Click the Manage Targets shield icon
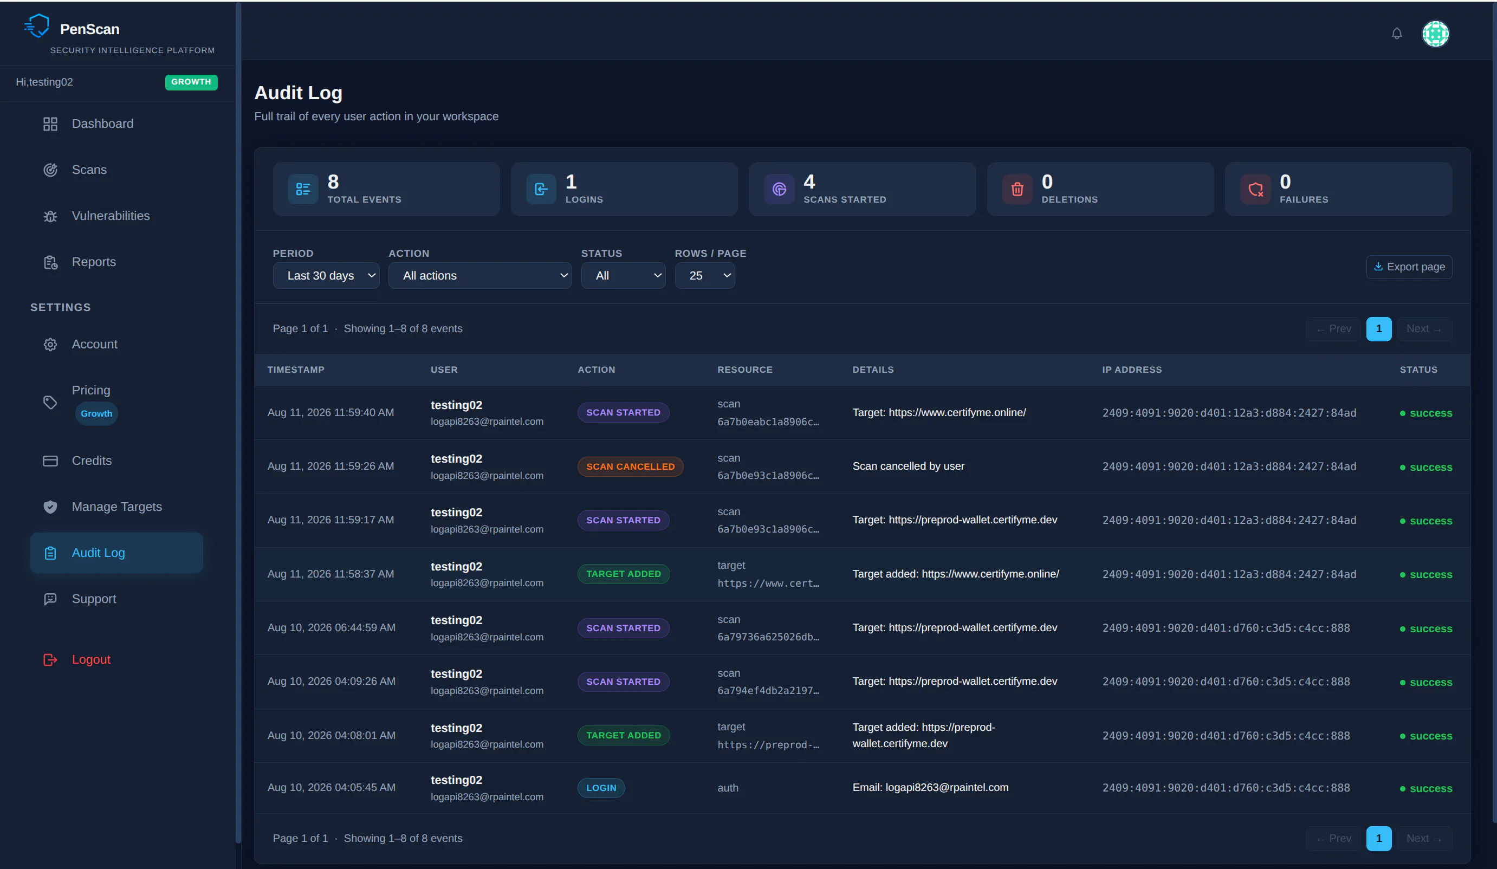This screenshot has height=869, width=1497. [x=50, y=507]
